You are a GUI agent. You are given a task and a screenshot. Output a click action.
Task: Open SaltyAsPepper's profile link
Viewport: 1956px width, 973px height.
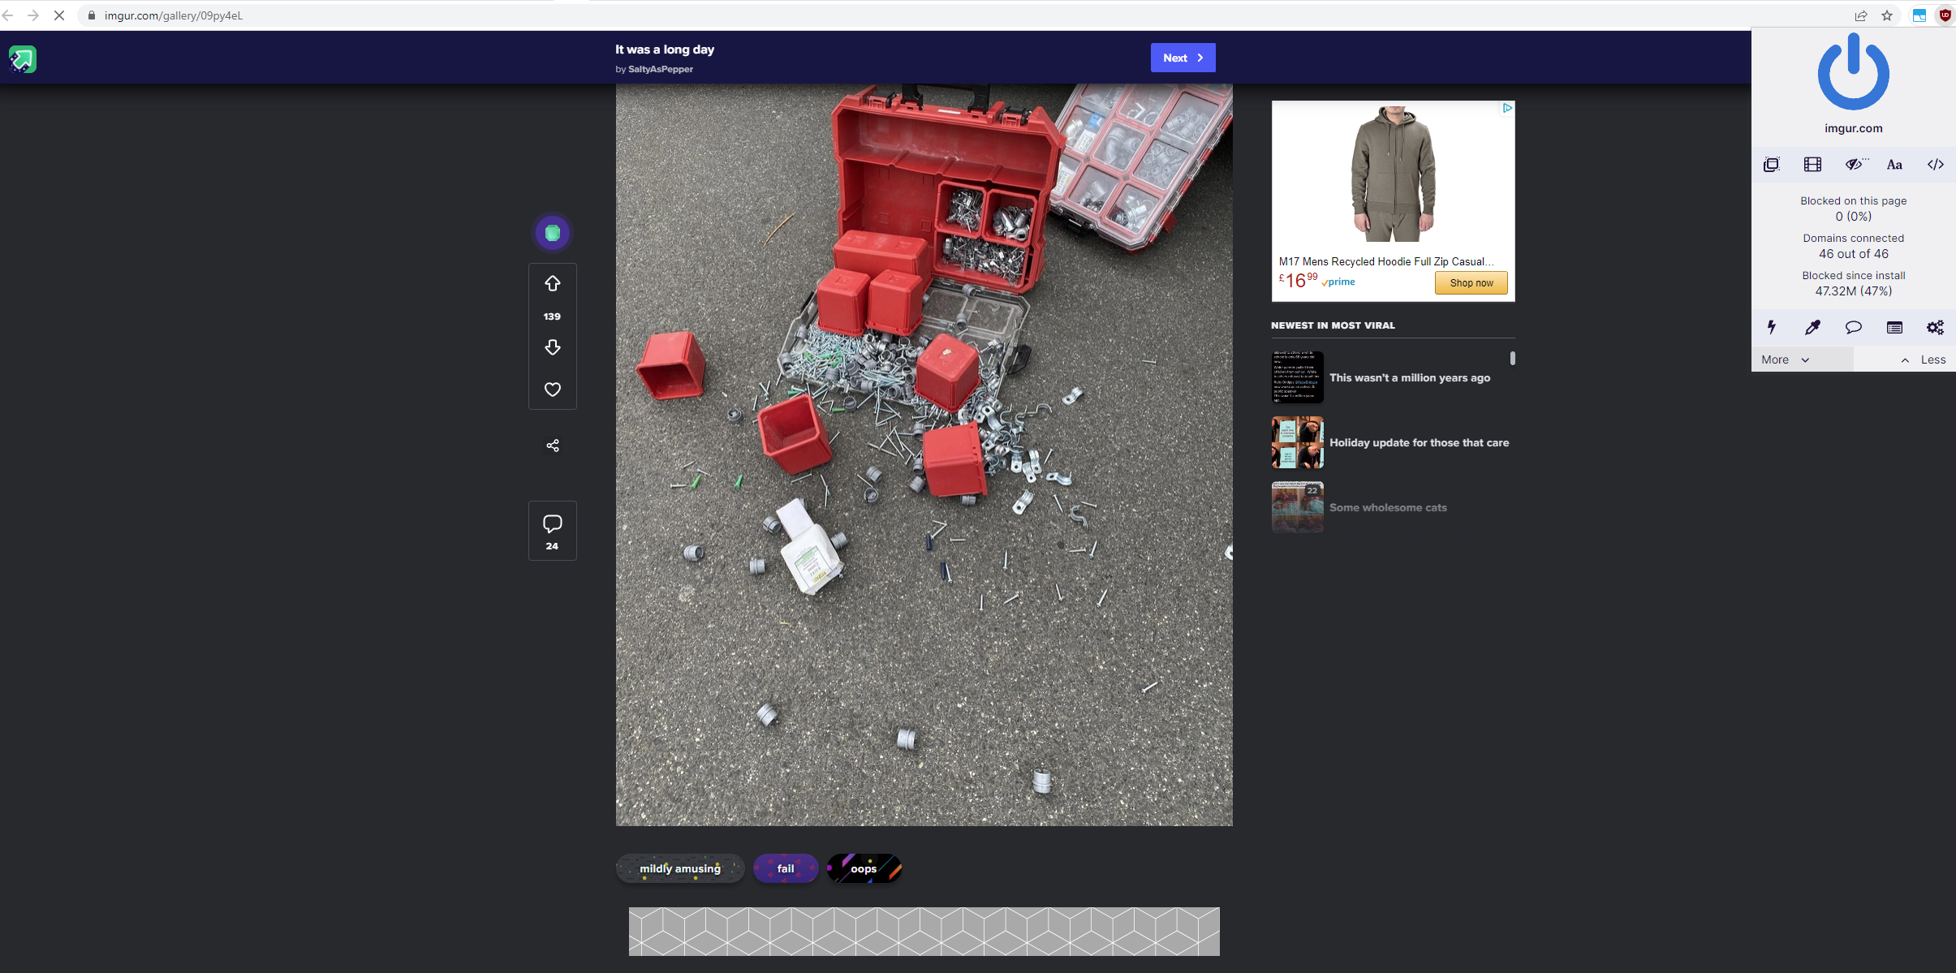pos(661,69)
